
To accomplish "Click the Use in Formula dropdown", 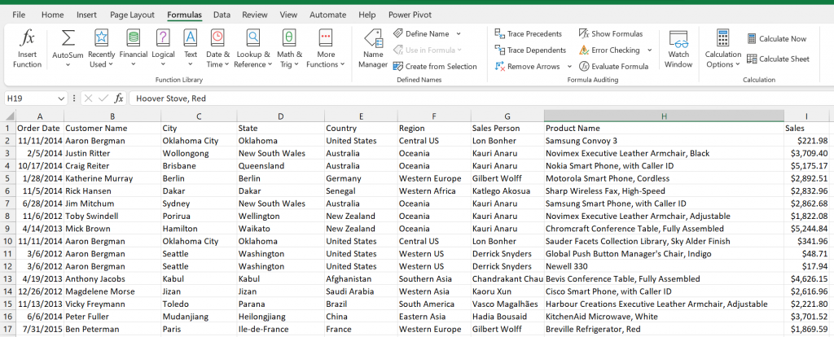I will tap(427, 50).
